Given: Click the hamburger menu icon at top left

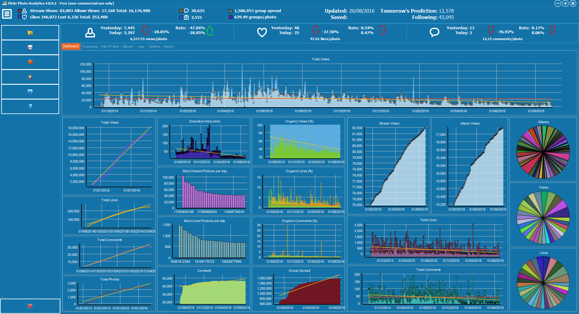Looking at the screenshot, I should pos(7,14).
